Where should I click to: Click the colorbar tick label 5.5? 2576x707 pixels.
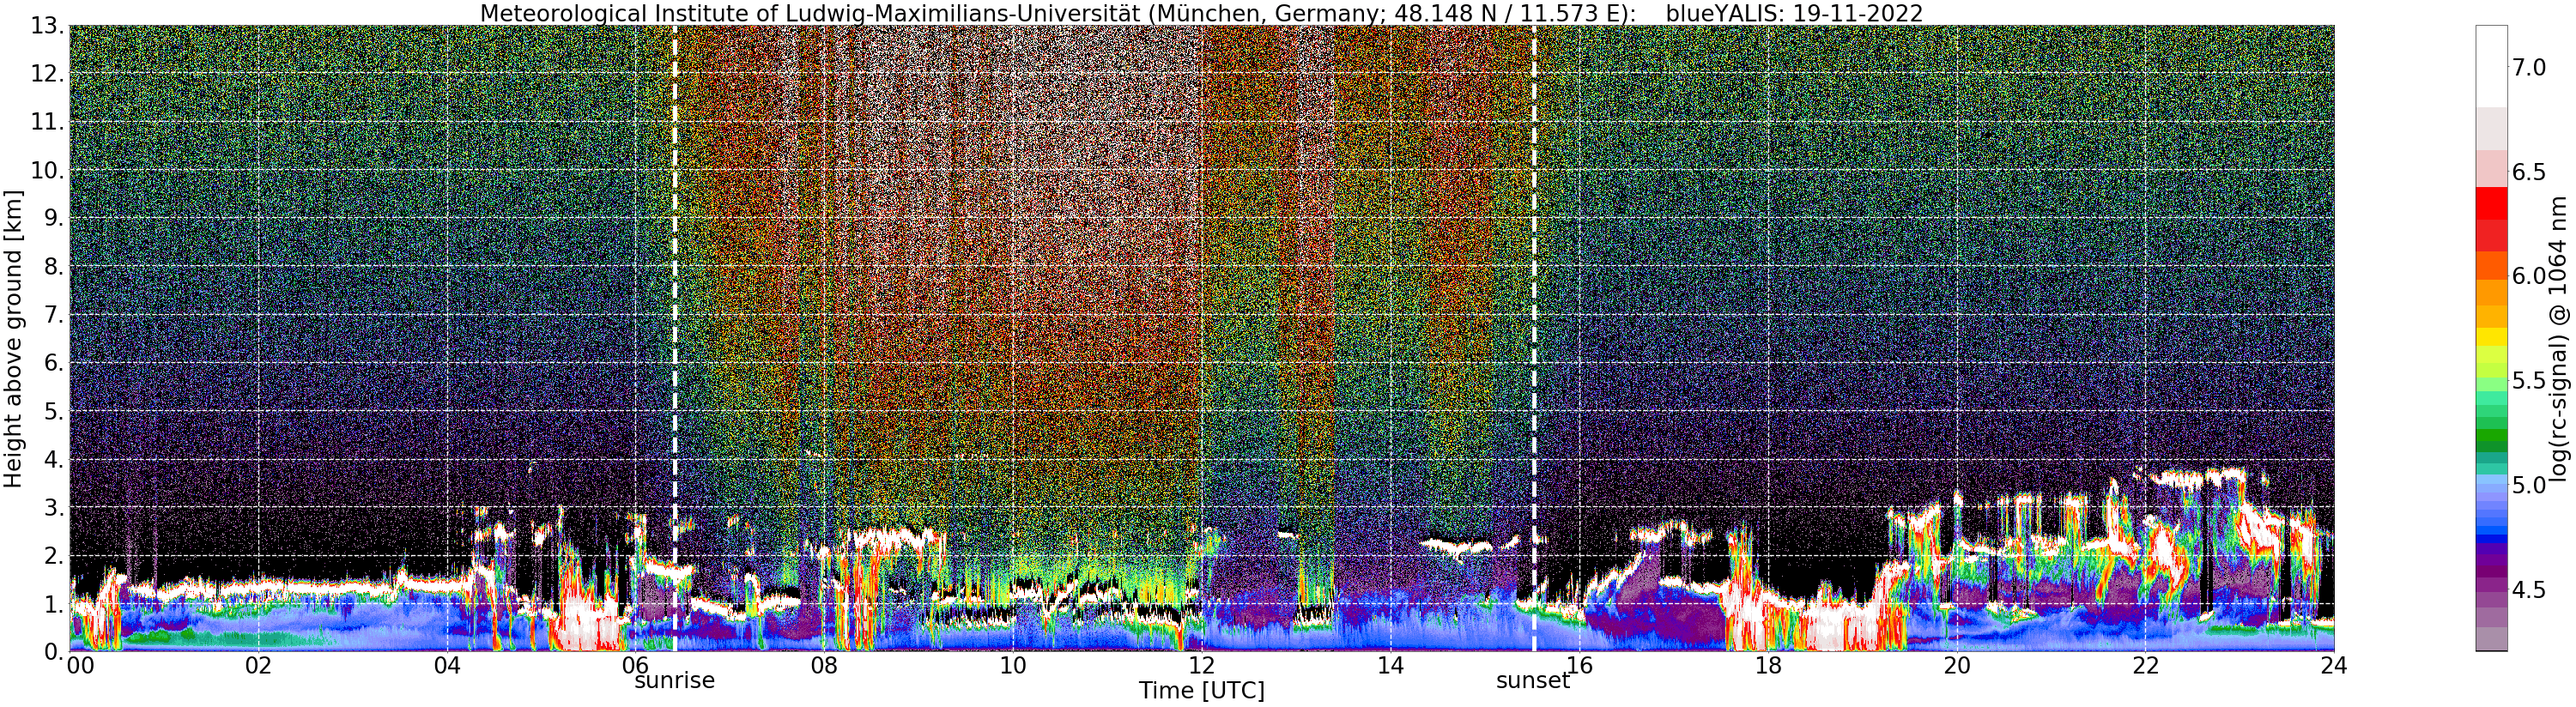[x=2529, y=381]
